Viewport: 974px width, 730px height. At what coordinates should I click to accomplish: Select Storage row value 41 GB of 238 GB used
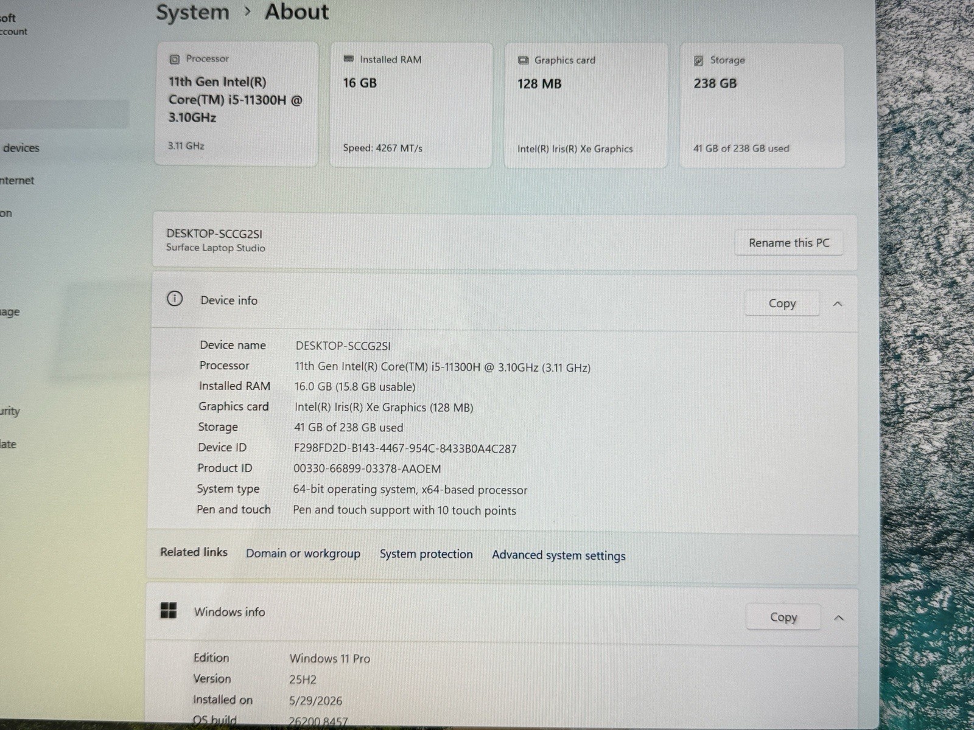tap(349, 427)
